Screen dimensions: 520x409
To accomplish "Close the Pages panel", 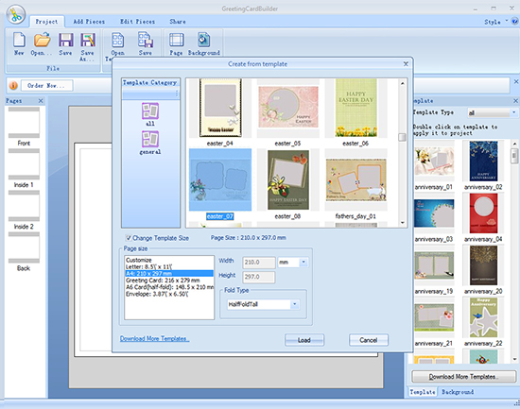I will (41, 101).
